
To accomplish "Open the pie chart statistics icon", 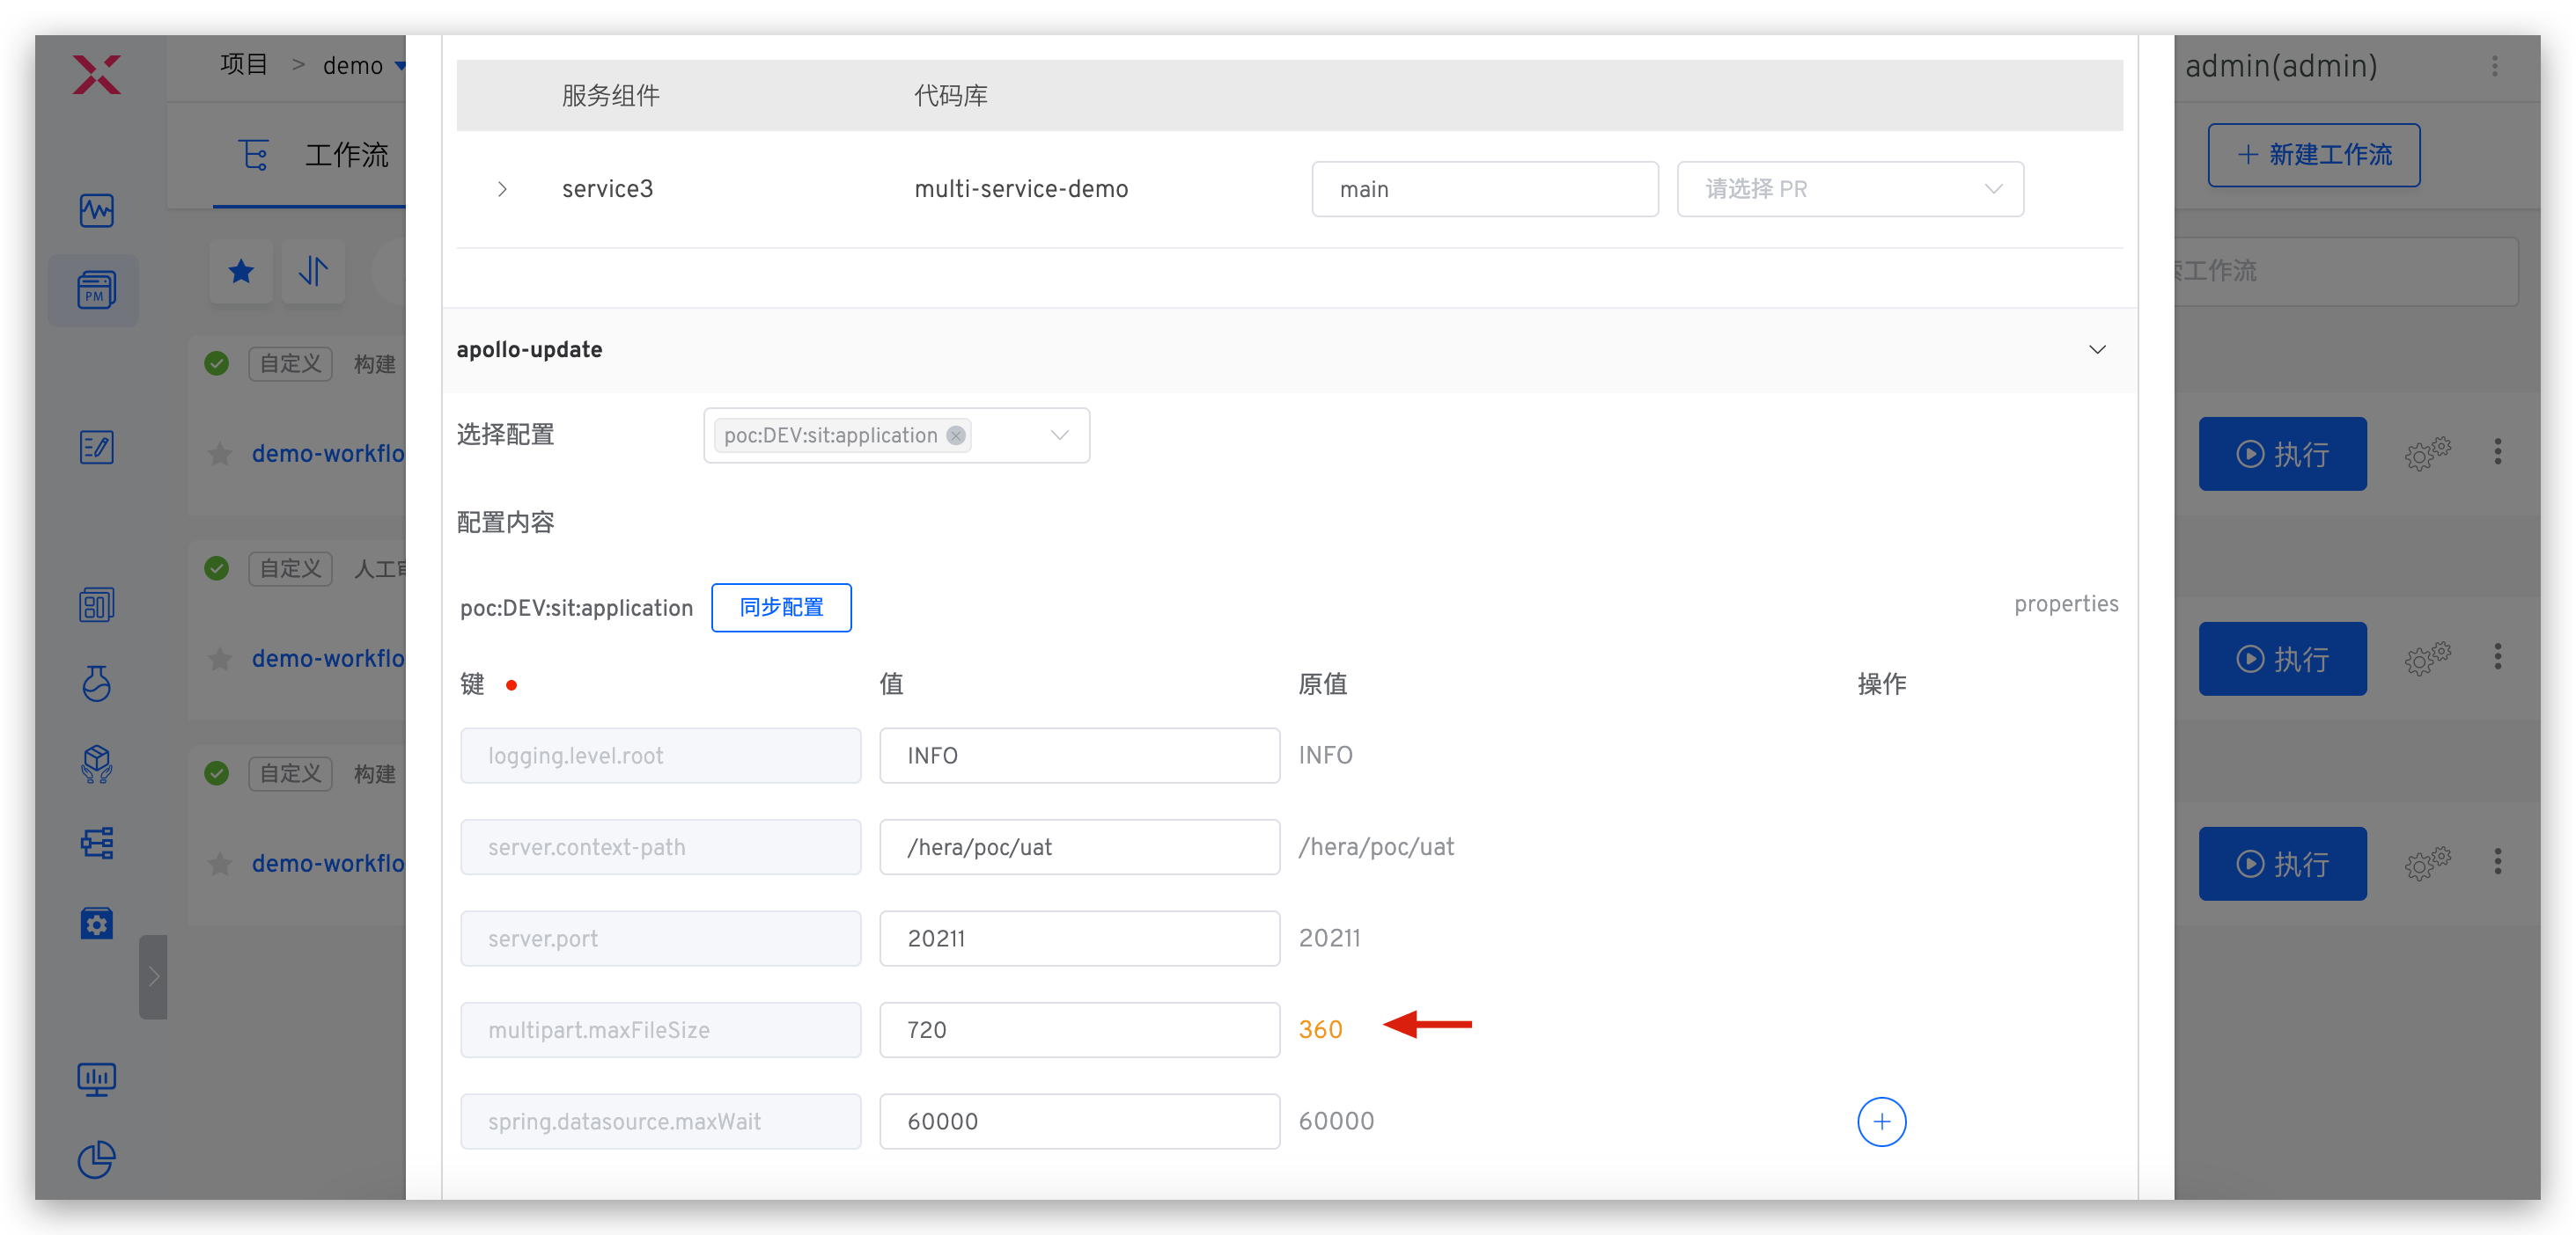I will (96, 1159).
